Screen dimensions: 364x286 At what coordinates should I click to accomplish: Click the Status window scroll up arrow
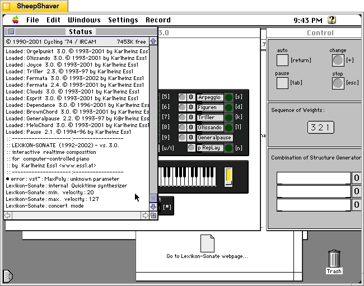pyautogui.click(x=153, y=41)
